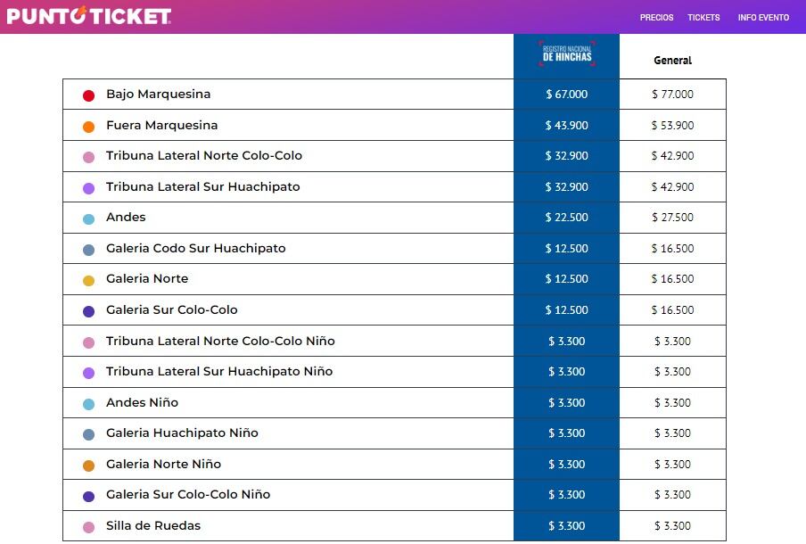Select the Galeria Sur Colo-Colo Niño label
The width and height of the screenshot is (806, 544).
(x=188, y=494)
